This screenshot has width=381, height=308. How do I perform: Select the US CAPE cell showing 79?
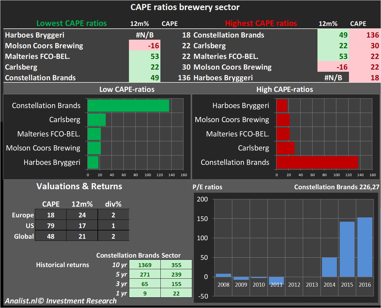click(51, 226)
